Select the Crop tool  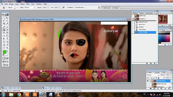tap(4, 23)
